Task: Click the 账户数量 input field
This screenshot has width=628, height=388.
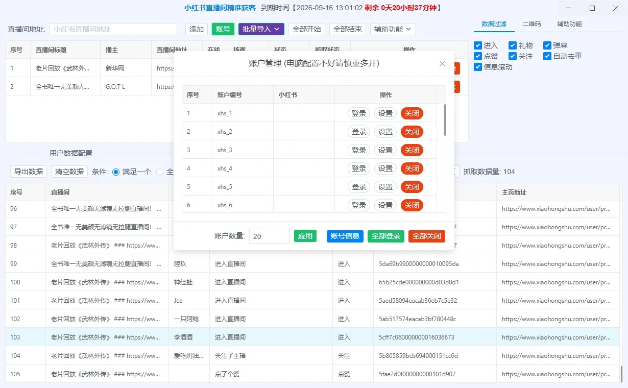Action: point(270,236)
